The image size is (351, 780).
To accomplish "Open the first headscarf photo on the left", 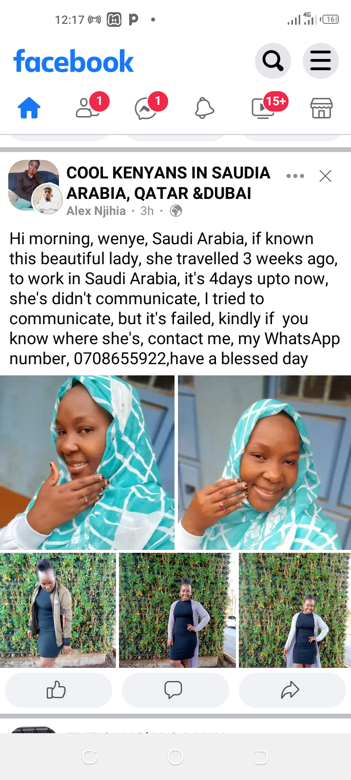I will (87, 463).
